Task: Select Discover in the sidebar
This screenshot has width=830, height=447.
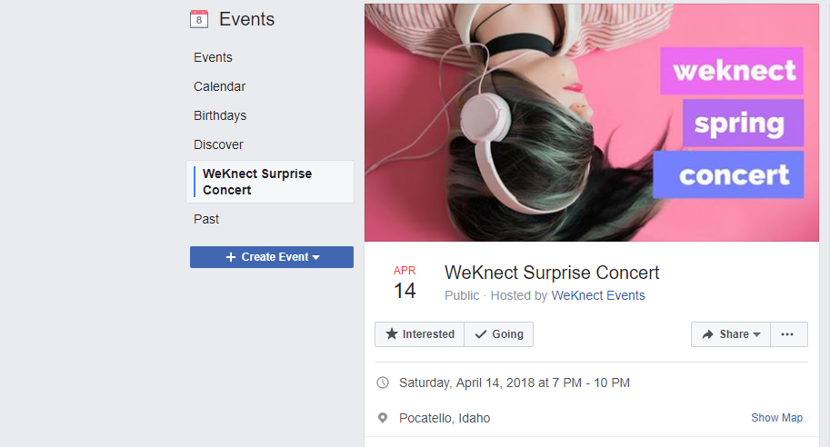Action: pyautogui.click(x=218, y=144)
